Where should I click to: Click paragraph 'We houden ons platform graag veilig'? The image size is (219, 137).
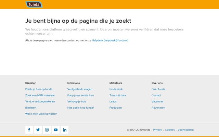point(104,31)
